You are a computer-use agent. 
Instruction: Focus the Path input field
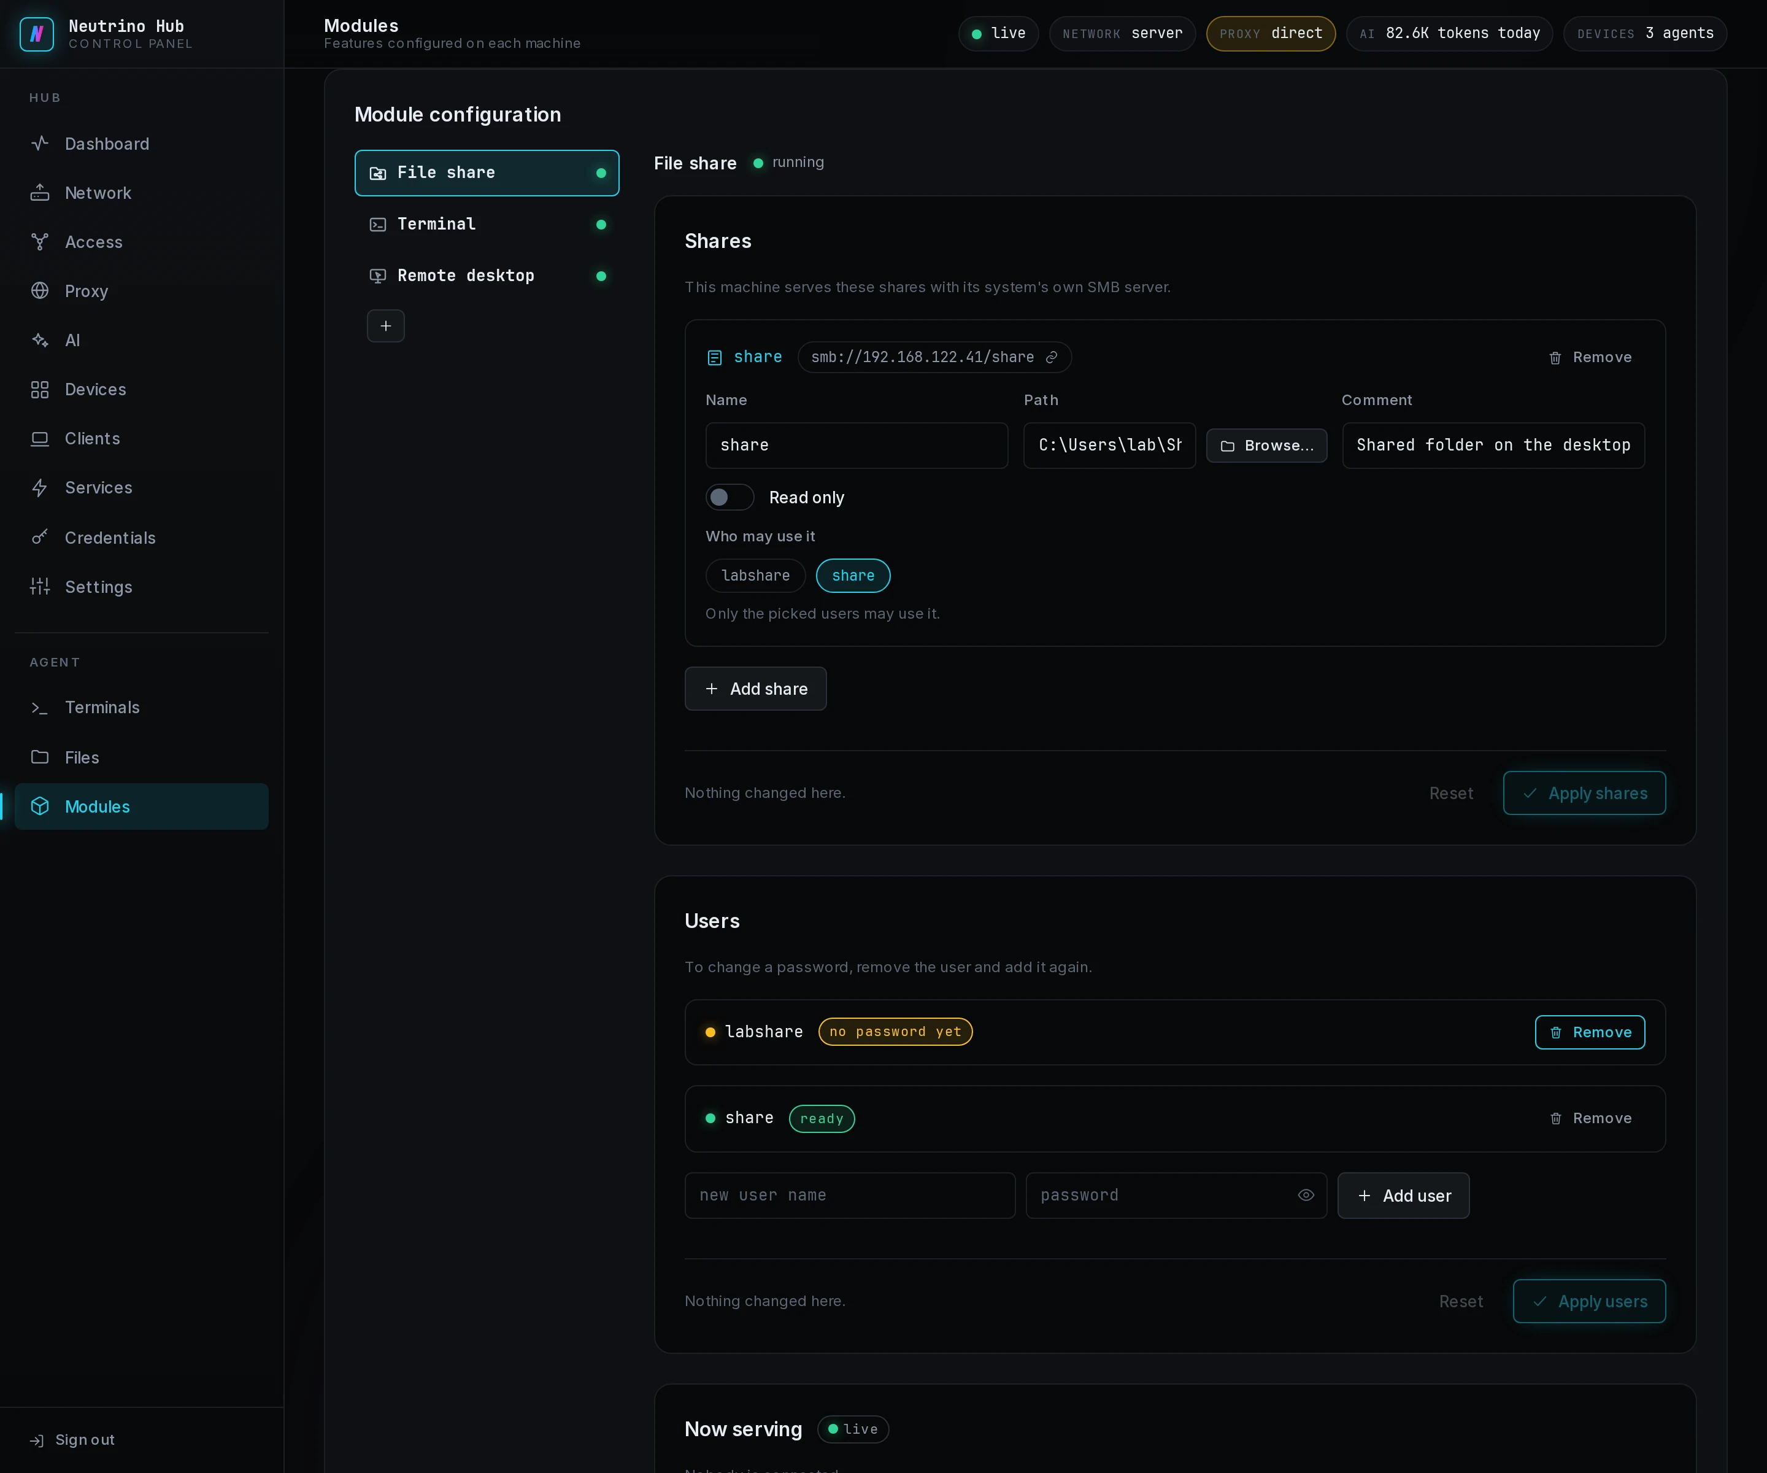pyautogui.click(x=1109, y=445)
